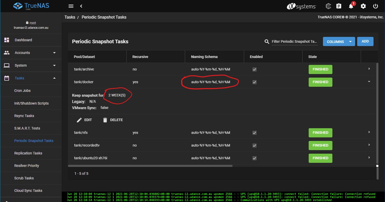Click the System laptop icon
The image size is (385, 202).
[7, 65]
